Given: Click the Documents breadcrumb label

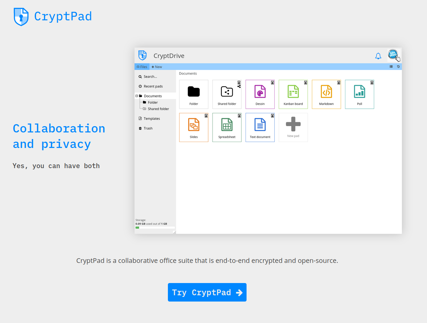Looking at the screenshot, I should point(188,74).
